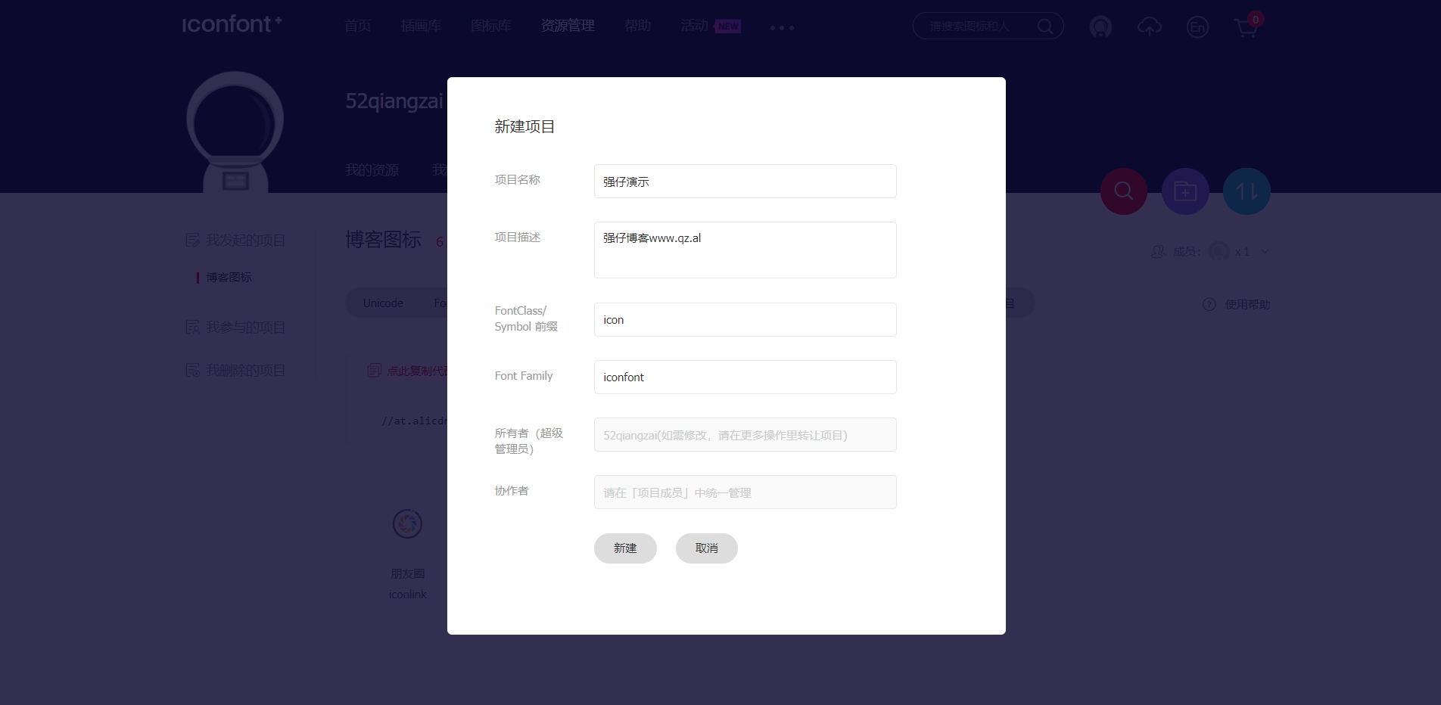The image size is (1441, 705).
Task: Expand the members dropdown chevron
Action: tap(1265, 252)
